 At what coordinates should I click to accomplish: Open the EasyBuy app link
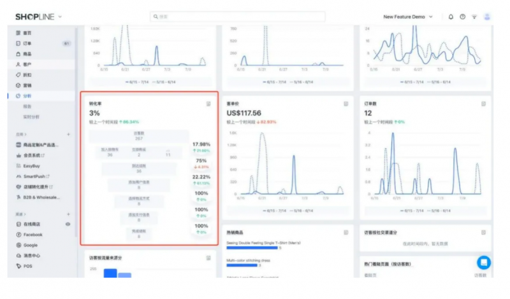coord(33,166)
